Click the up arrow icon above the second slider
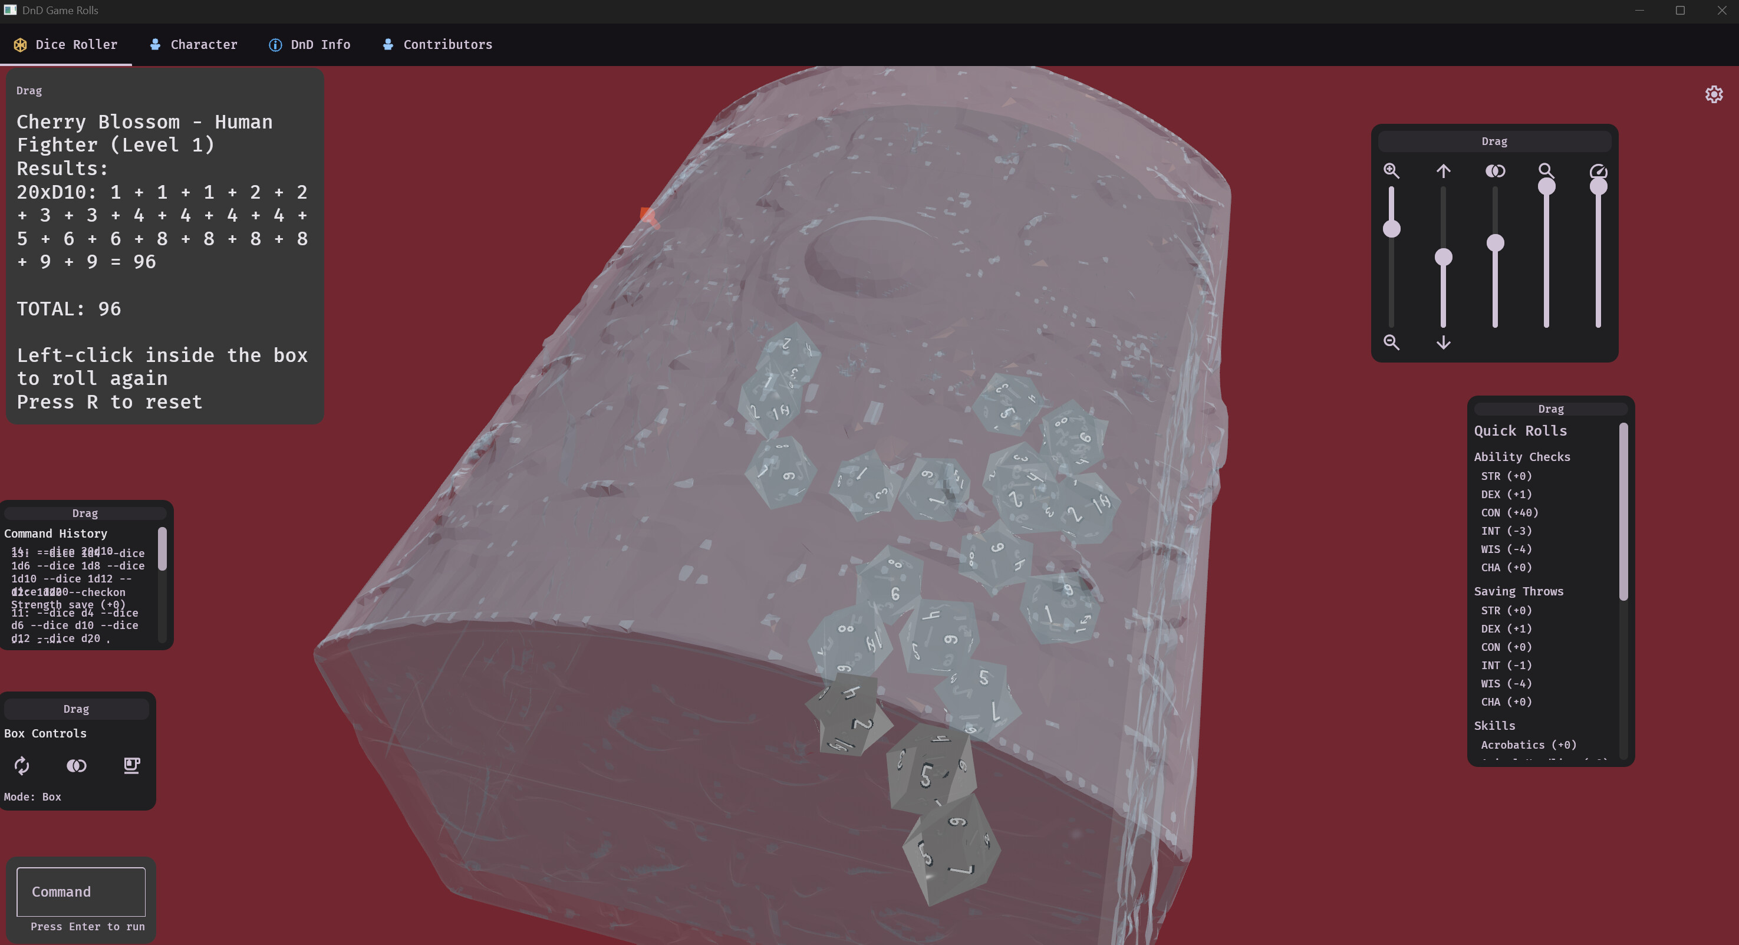The width and height of the screenshot is (1739, 945). (1444, 171)
